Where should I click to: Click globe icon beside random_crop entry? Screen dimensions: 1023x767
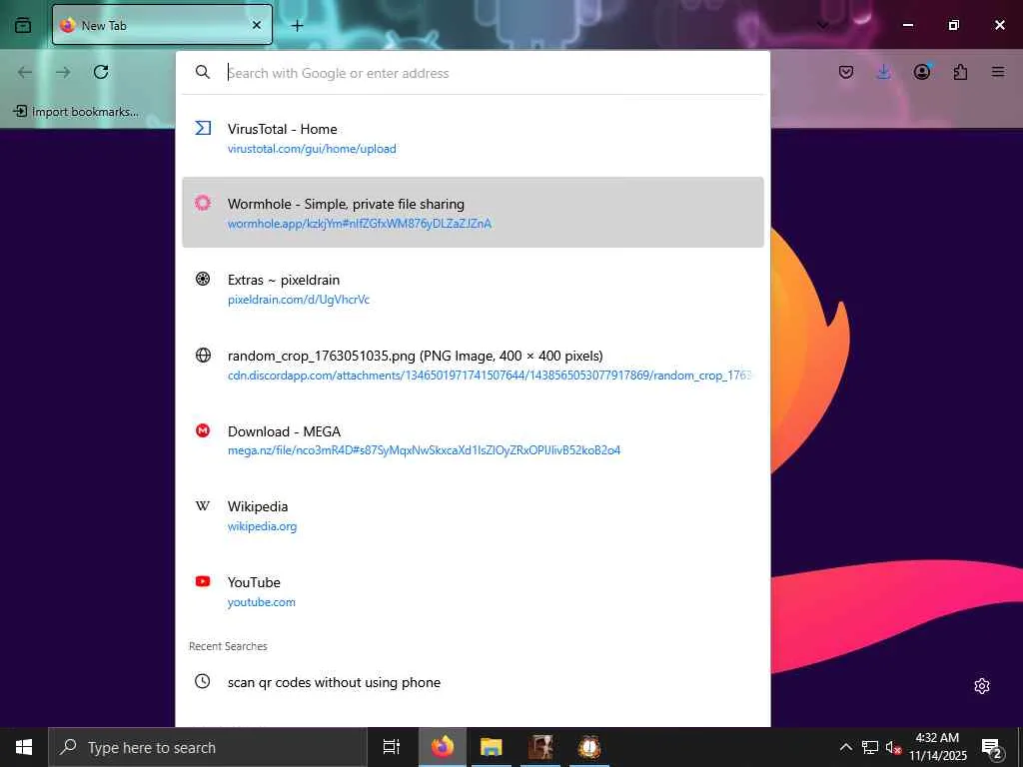click(x=203, y=355)
